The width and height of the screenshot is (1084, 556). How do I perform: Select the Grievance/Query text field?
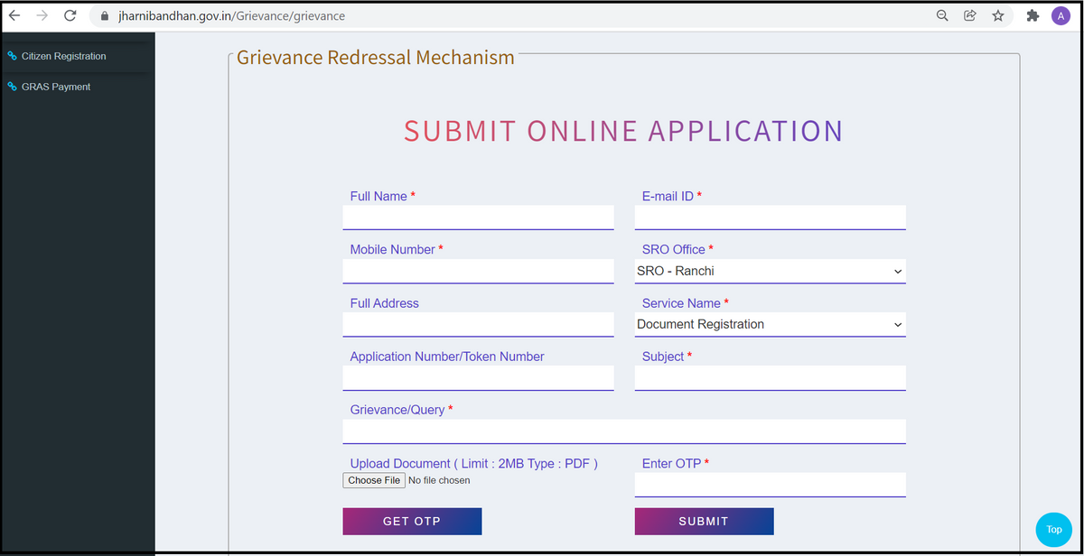tap(623, 431)
